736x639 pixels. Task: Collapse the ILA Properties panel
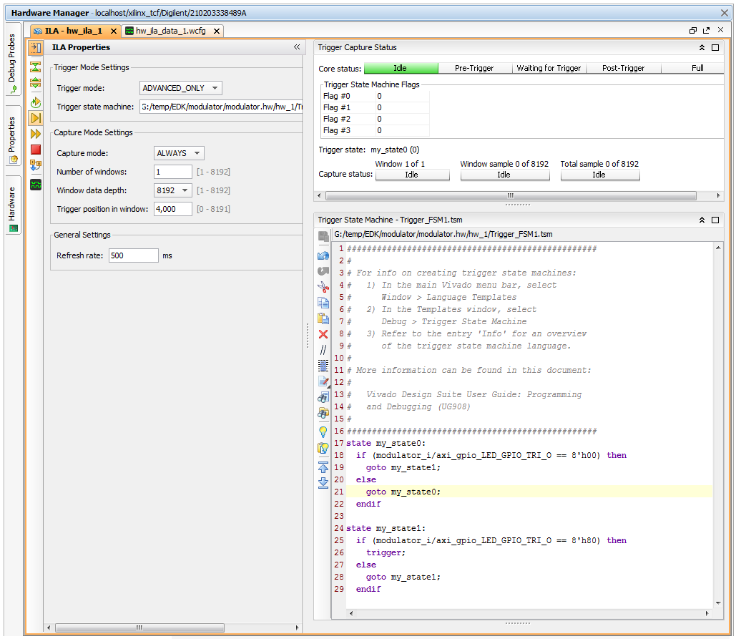(297, 47)
